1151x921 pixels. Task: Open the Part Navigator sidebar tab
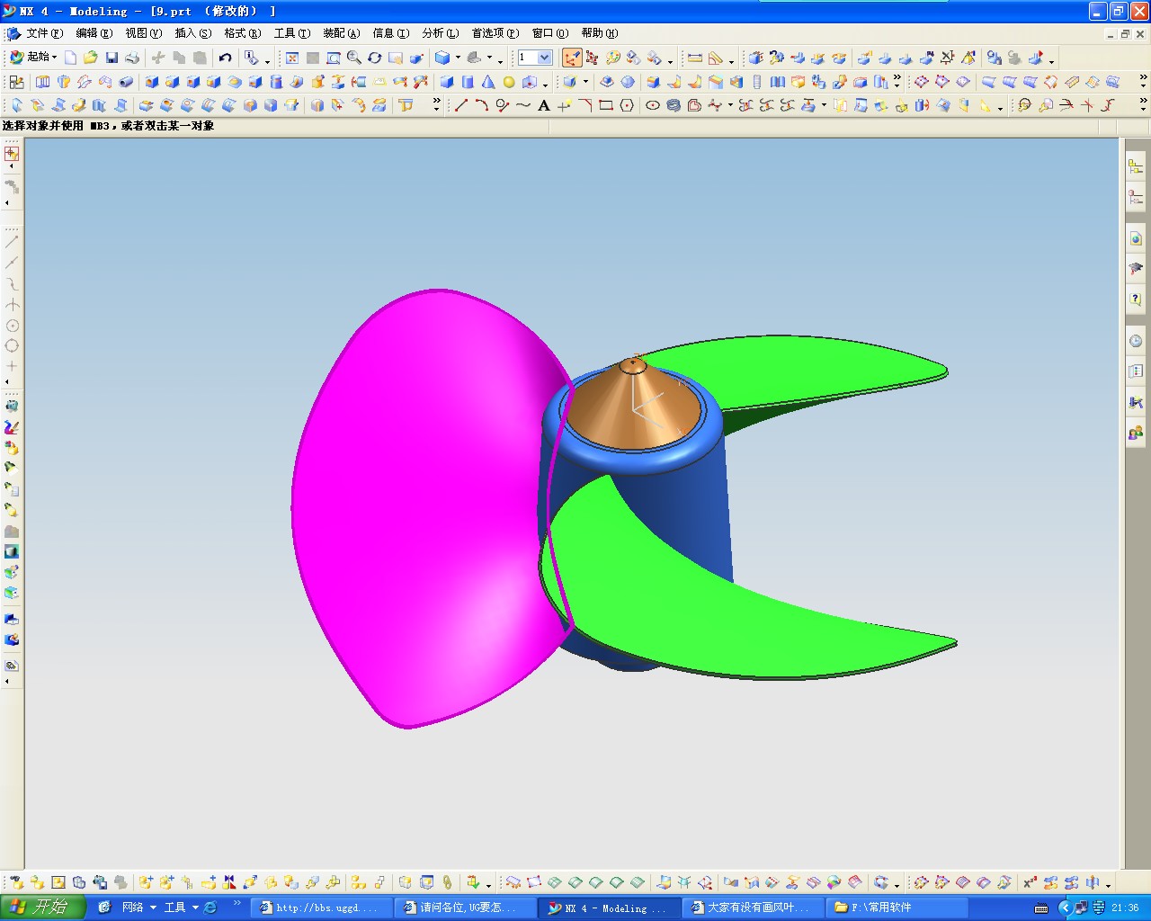click(x=1136, y=197)
